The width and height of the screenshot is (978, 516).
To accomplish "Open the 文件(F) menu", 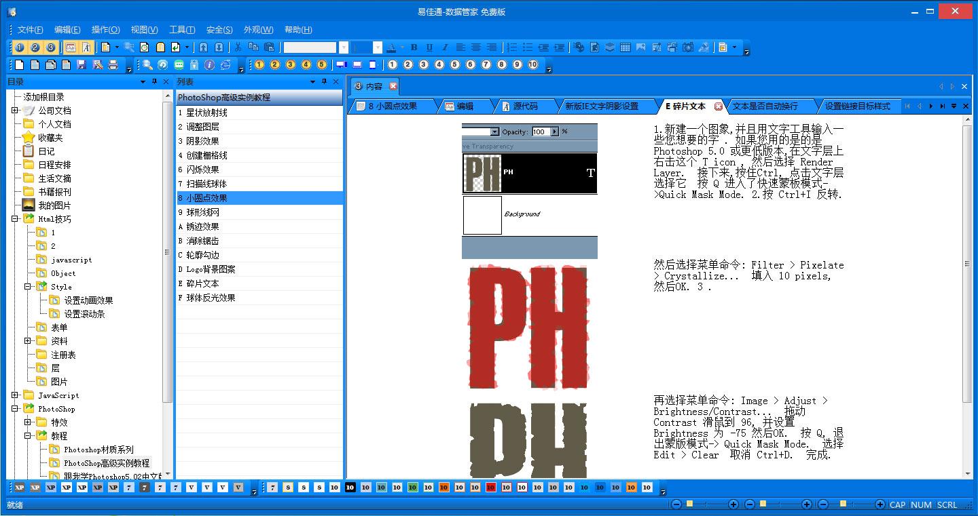I will pos(31,30).
